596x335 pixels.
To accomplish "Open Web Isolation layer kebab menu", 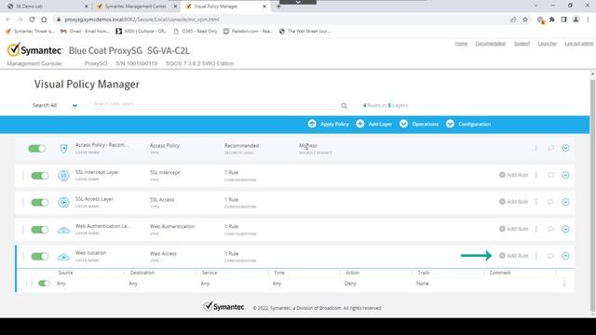I will pyautogui.click(x=536, y=256).
